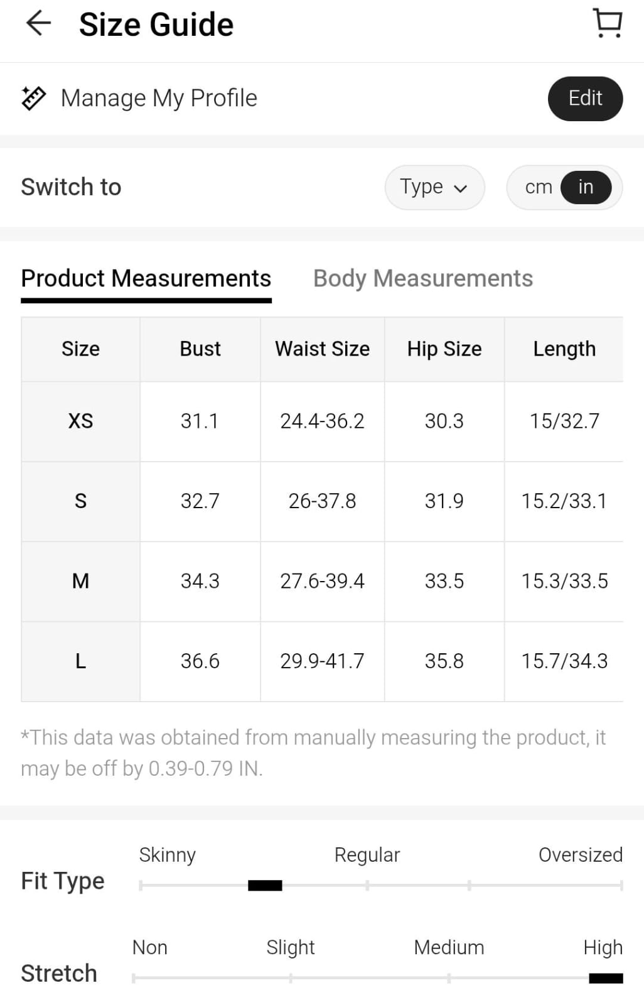This screenshot has height=1005, width=644.
Task: Select the M size row
Action: click(80, 581)
